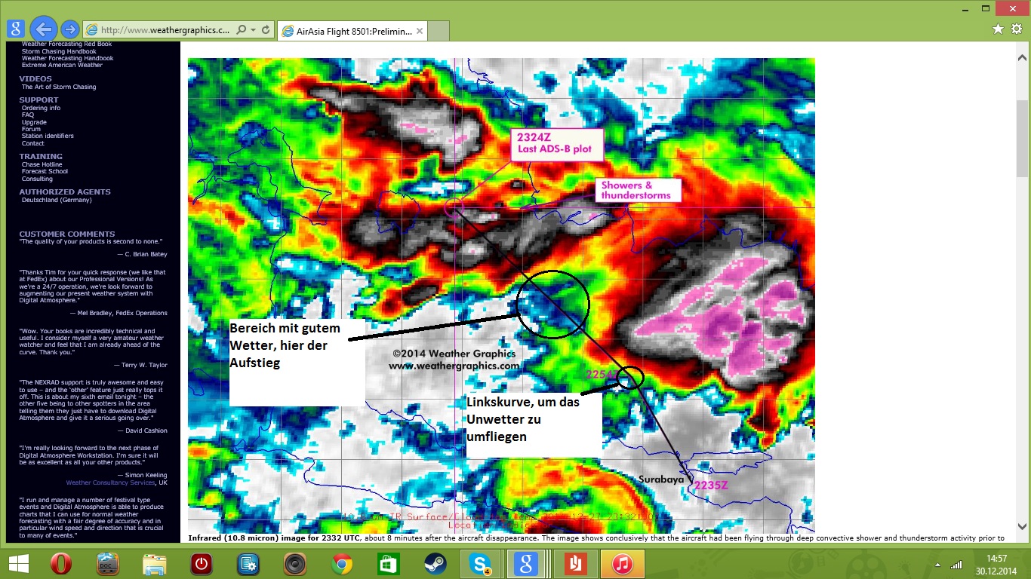Launch Opera from the taskbar
Screen dimensions: 1031x579
[61, 564]
